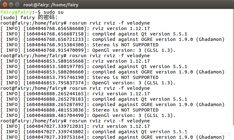
Task: Click rviz version line stamped 1604046853.580165668
Action: point(75,61)
